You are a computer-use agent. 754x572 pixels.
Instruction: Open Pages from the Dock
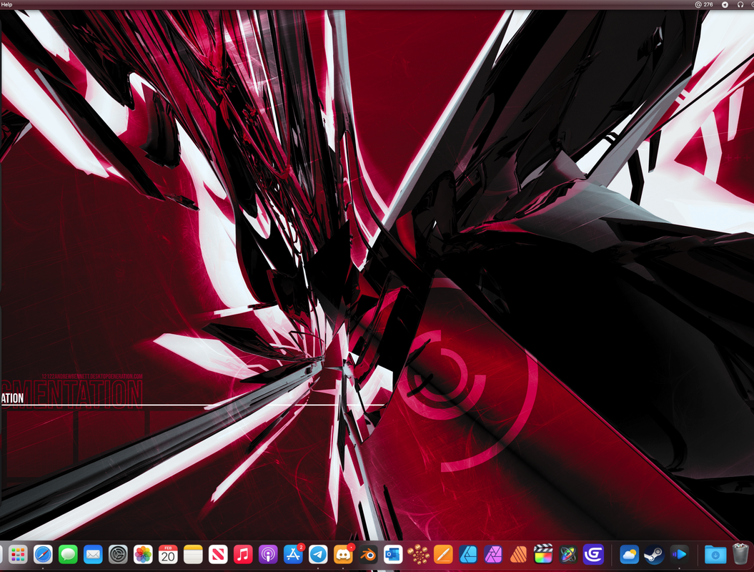[x=443, y=555]
